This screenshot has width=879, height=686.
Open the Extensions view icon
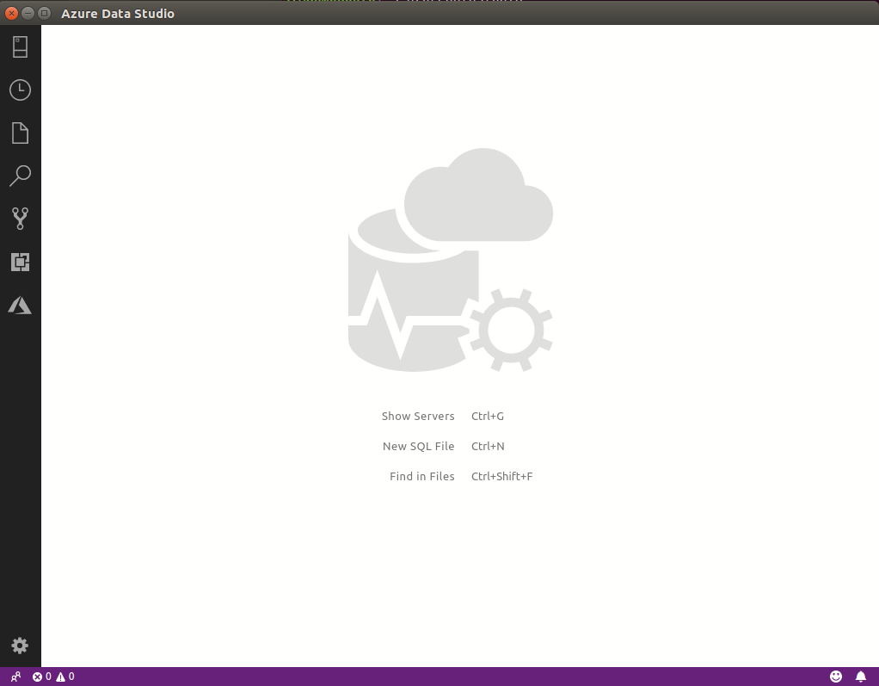(20, 262)
